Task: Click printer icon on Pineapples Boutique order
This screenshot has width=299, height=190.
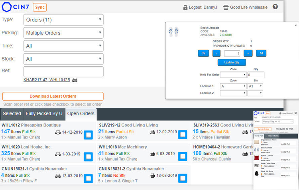Action: (58, 132)
